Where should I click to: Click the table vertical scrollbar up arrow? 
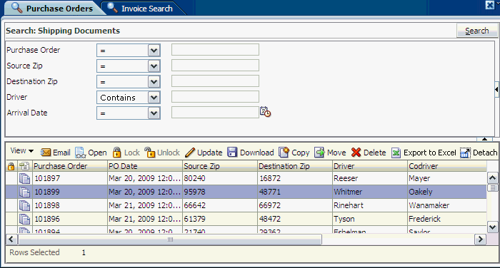point(492,178)
